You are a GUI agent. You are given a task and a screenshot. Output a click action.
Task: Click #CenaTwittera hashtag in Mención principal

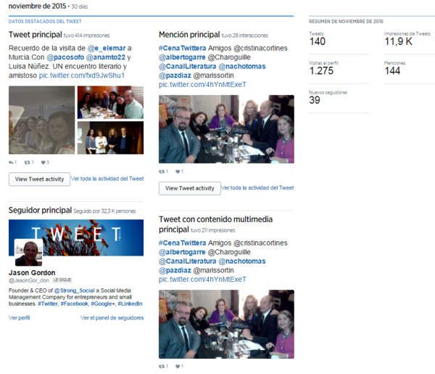[182, 48]
